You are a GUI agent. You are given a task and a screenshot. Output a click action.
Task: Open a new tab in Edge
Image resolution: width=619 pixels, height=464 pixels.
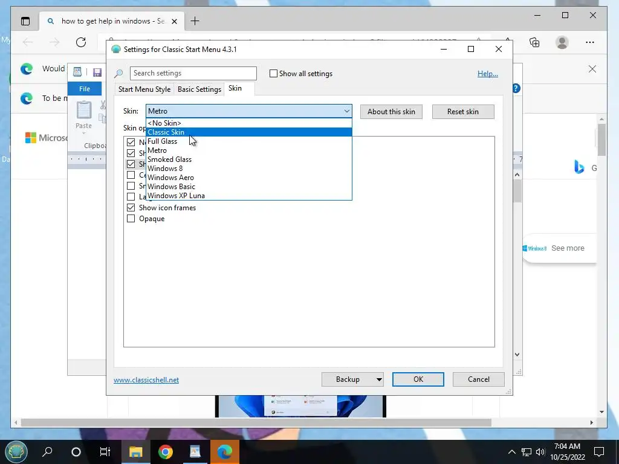click(x=195, y=21)
